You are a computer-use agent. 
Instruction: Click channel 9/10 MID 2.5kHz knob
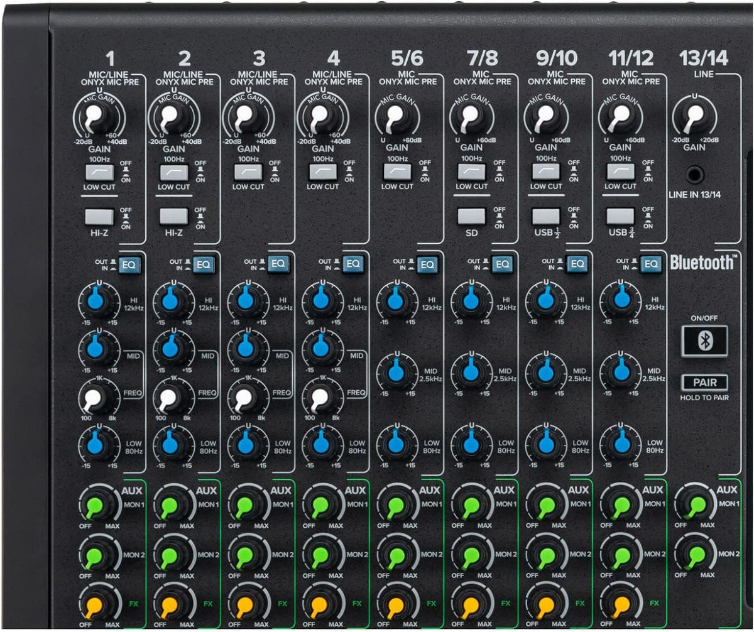tap(546, 372)
